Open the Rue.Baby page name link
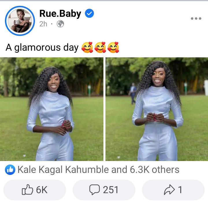 point(60,14)
